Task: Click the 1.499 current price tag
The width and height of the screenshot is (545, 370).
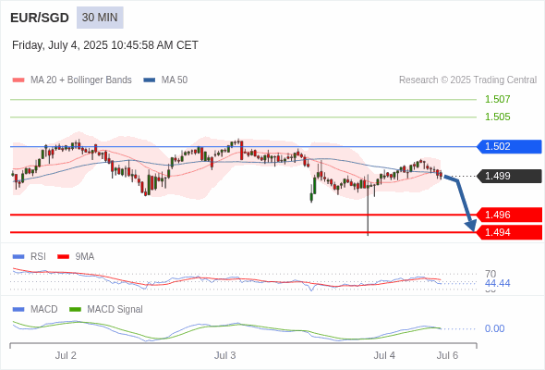Action: pos(509,176)
